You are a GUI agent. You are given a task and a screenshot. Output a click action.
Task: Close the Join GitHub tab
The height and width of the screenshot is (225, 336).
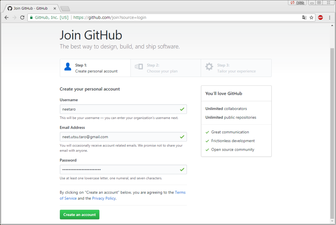(55, 8)
